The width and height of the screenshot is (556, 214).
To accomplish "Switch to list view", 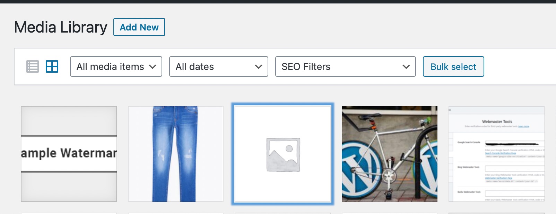I will pos(33,66).
